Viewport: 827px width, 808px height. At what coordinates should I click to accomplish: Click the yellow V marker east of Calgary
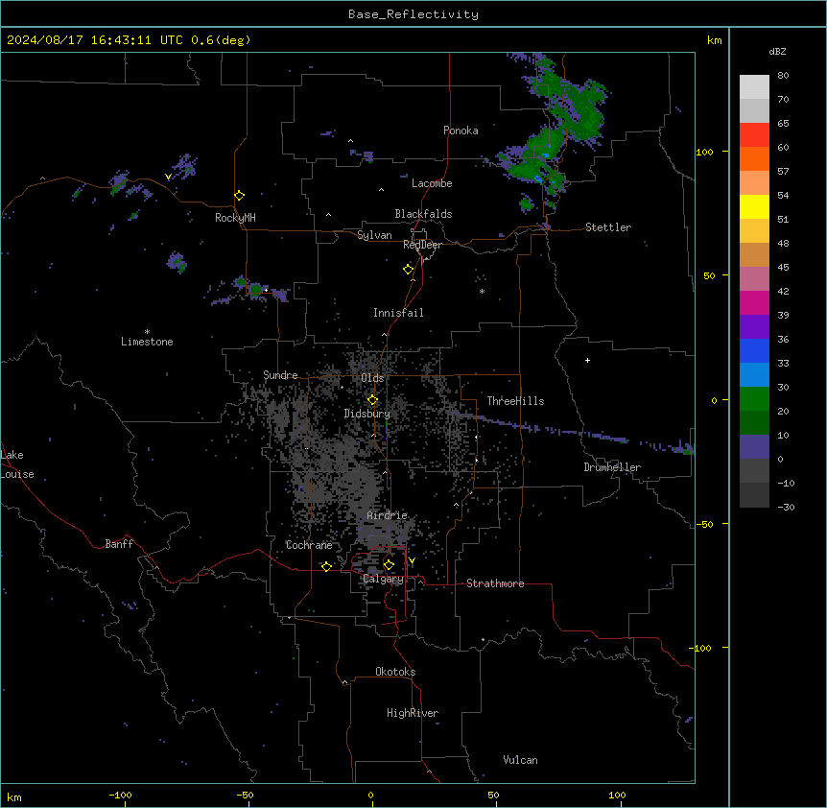pos(412,561)
